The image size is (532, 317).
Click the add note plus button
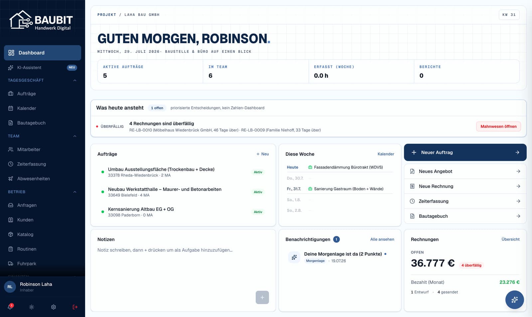point(262,297)
